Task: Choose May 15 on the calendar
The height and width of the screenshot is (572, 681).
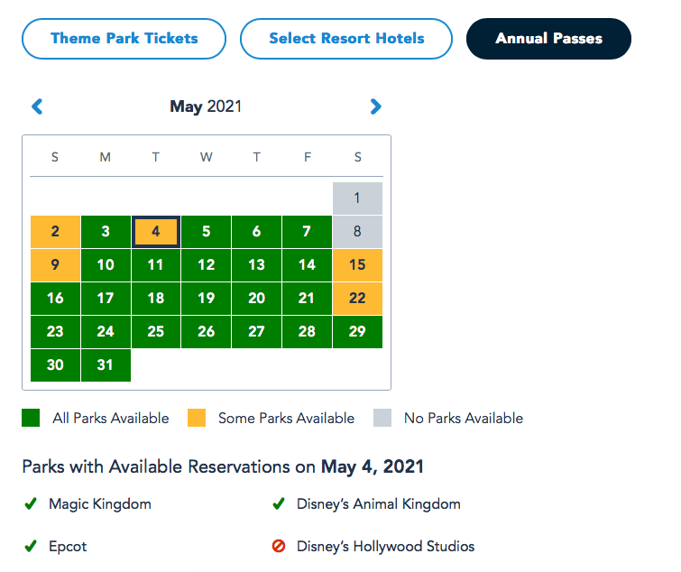Action: (357, 265)
